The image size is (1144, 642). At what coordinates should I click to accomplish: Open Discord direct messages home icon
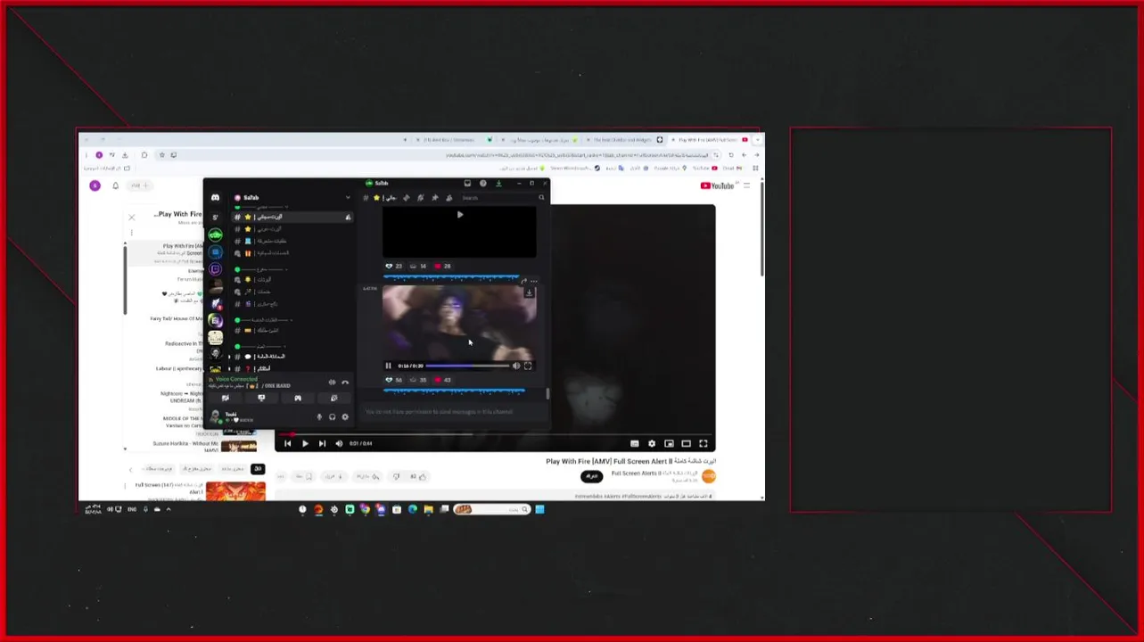[215, 198]
